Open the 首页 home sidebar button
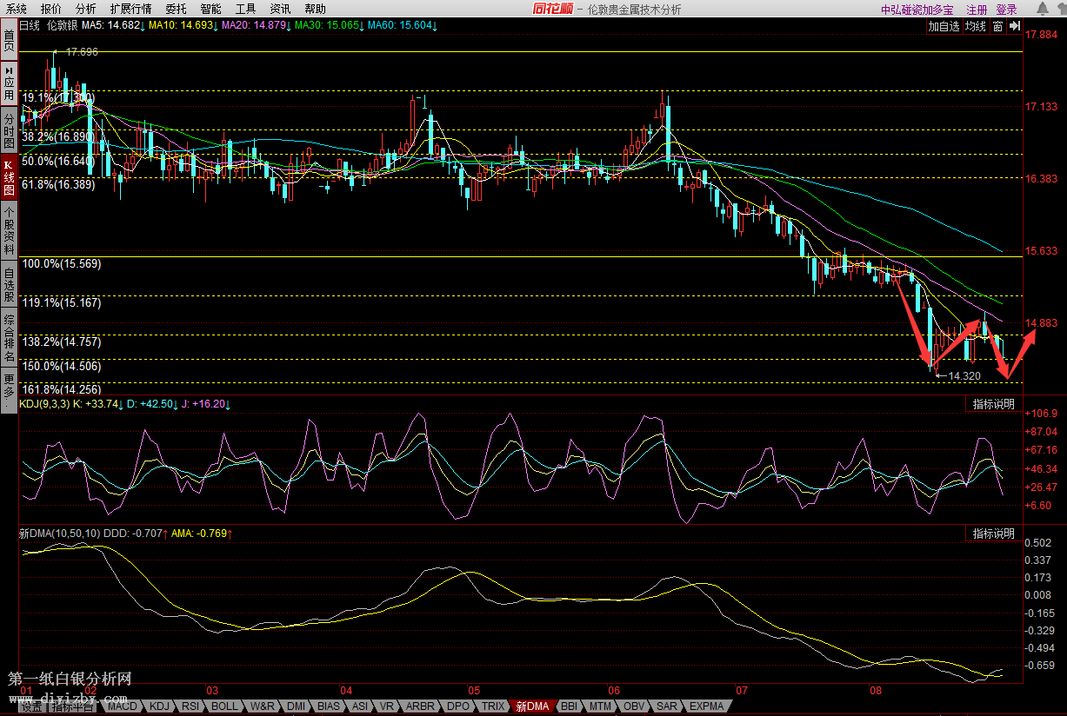Image resolution: width=1067 pixels, height=716 pixels. pos(9,40)
